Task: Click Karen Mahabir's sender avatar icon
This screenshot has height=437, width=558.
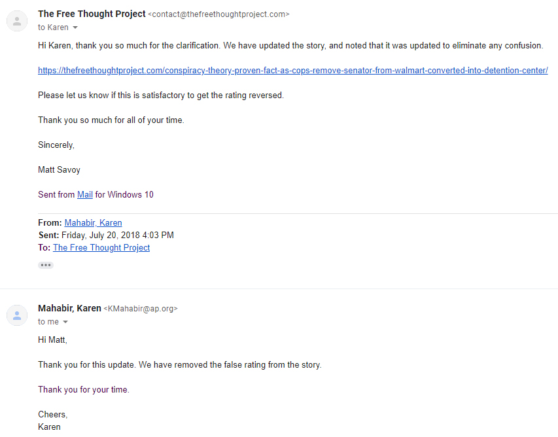Action: pos(17,315)
